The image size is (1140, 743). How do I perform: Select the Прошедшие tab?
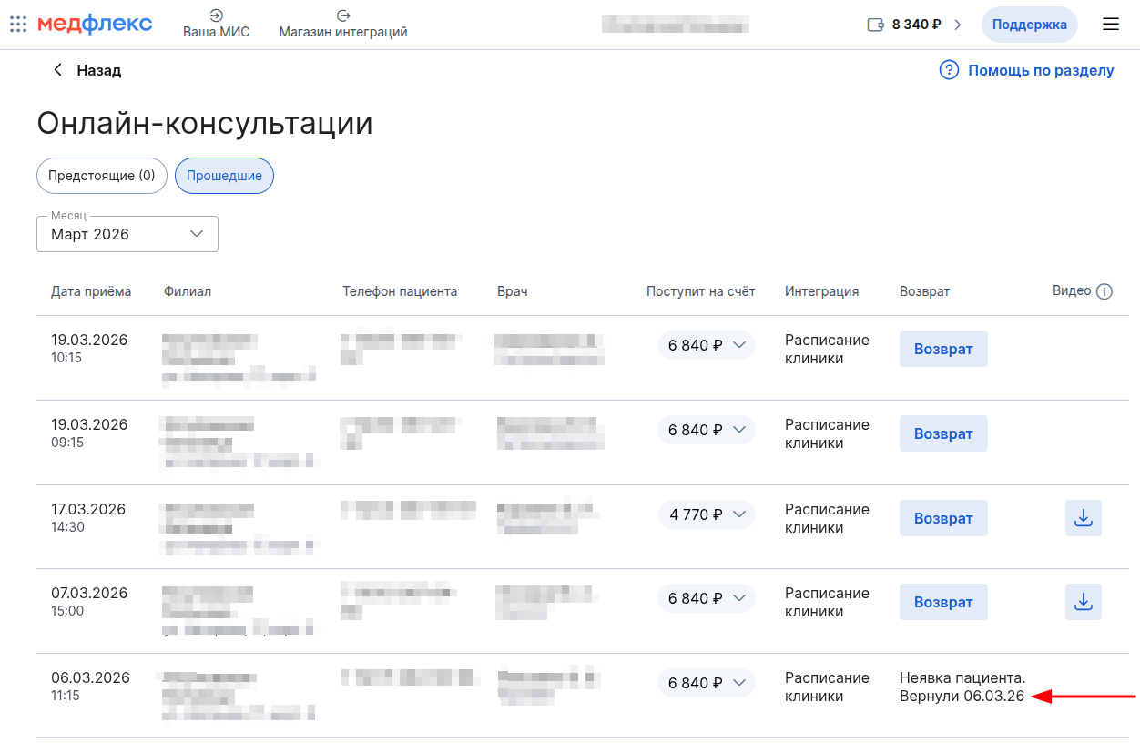(224, 176)
